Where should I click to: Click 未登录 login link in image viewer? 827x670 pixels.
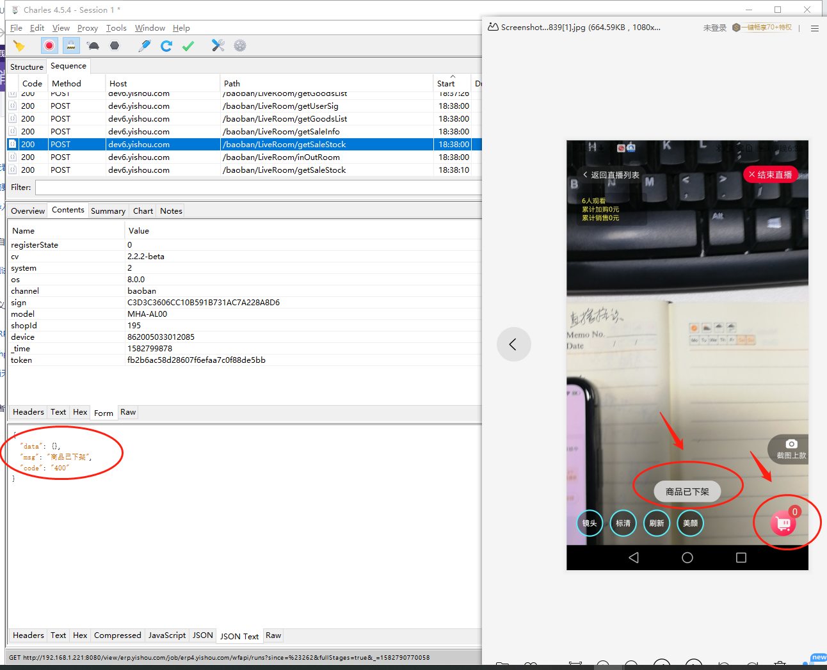(715, 28)
